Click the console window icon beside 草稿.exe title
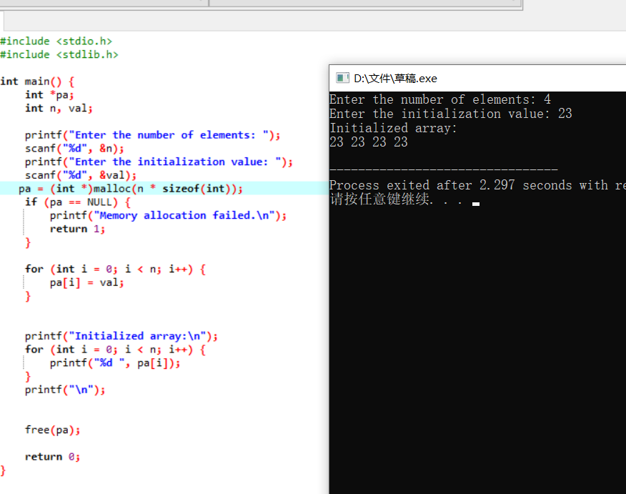The width and height of the screenshot is (626, 494). pyautogui.click(x=342, y=78)
